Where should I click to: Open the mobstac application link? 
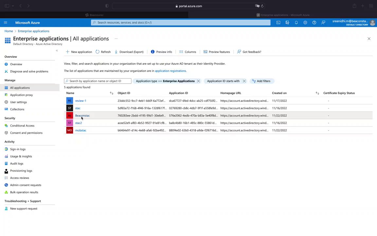tap(81, 130)
